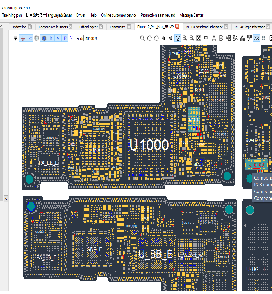This screenshot has height=294, width=272.
Task: Toggle the highlighted AB label button
Action: [x=256, y=38]
